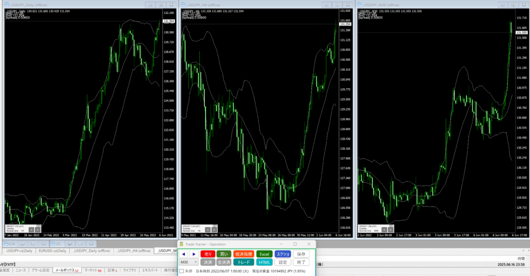Click the red 売り sell button
Image resolution: width=530 pixels, height=276 pixels.
tap(208, 254)
